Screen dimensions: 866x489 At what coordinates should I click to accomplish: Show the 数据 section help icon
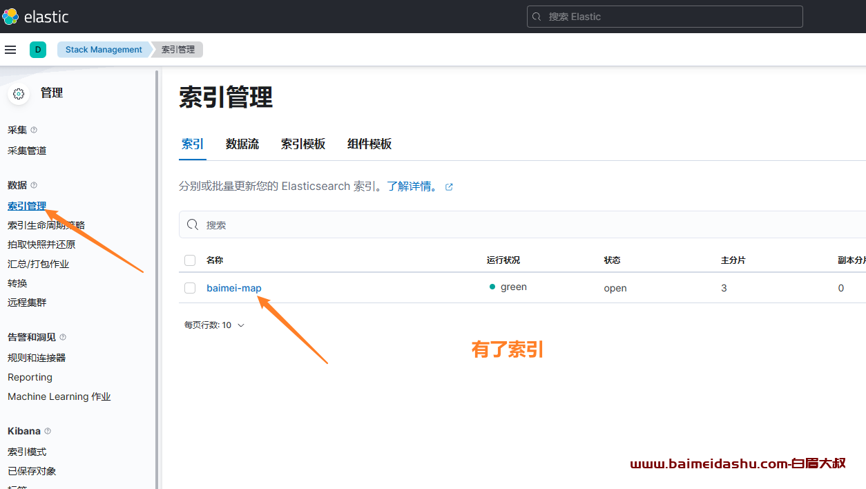(x=34, y=185)
